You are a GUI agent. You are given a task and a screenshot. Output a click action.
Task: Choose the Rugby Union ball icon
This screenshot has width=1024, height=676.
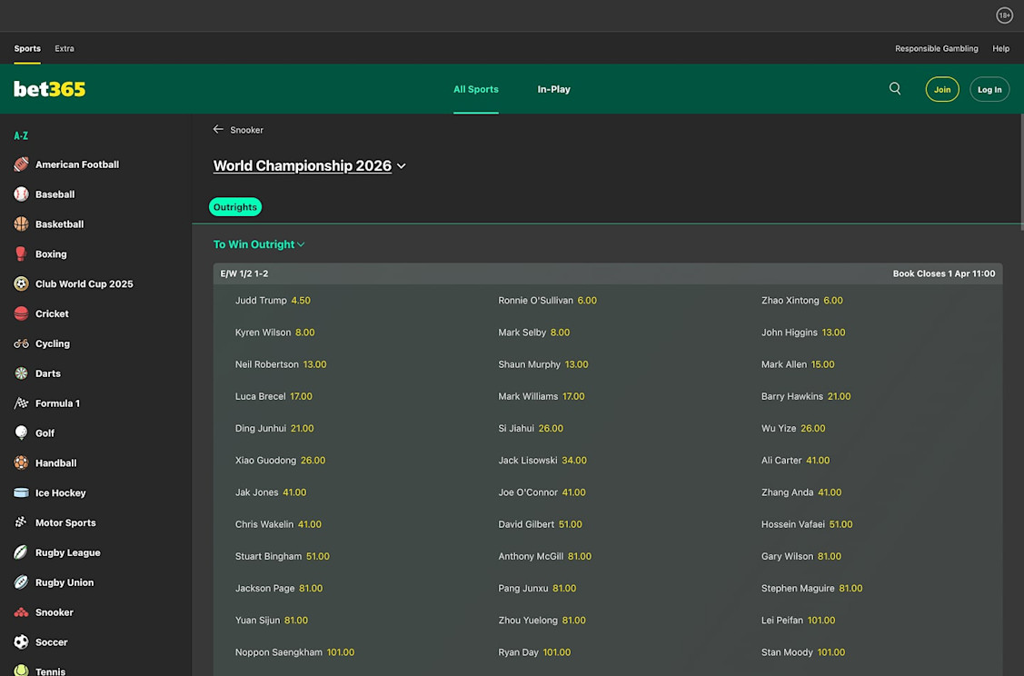pos(21,582)
